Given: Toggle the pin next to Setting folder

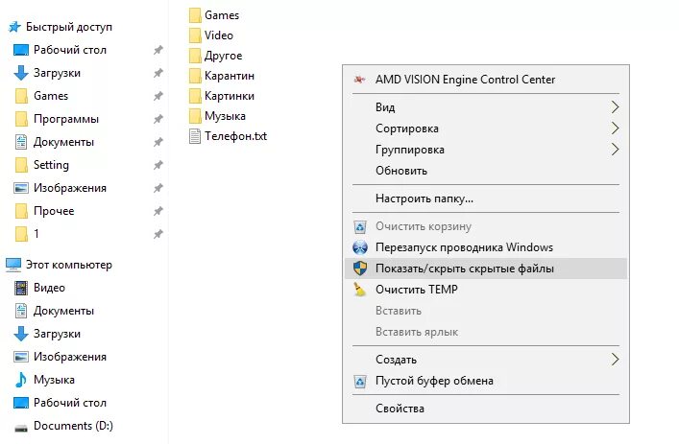Looking at the screenshot, I should [x=158, y=165].
